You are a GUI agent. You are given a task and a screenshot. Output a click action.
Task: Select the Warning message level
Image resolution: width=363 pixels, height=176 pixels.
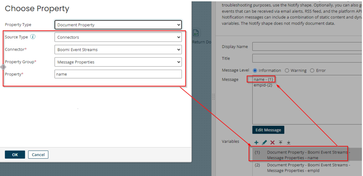point(287,71)
